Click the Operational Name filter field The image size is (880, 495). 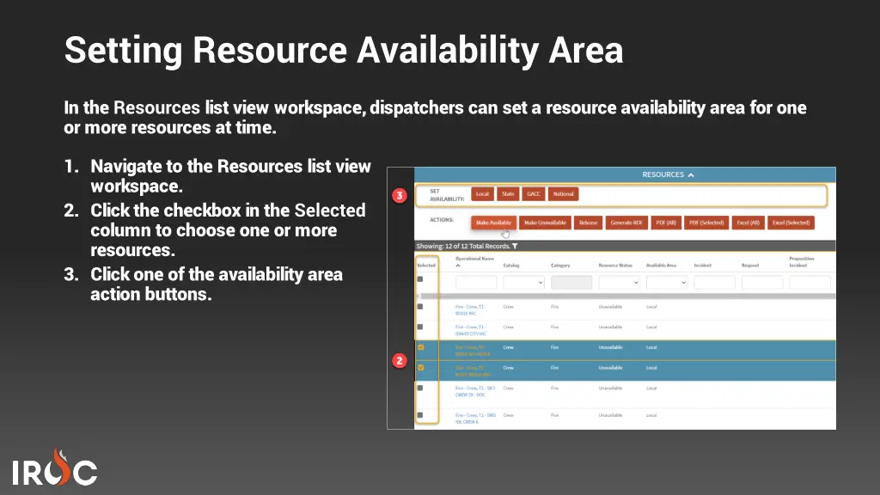point(476,282)
